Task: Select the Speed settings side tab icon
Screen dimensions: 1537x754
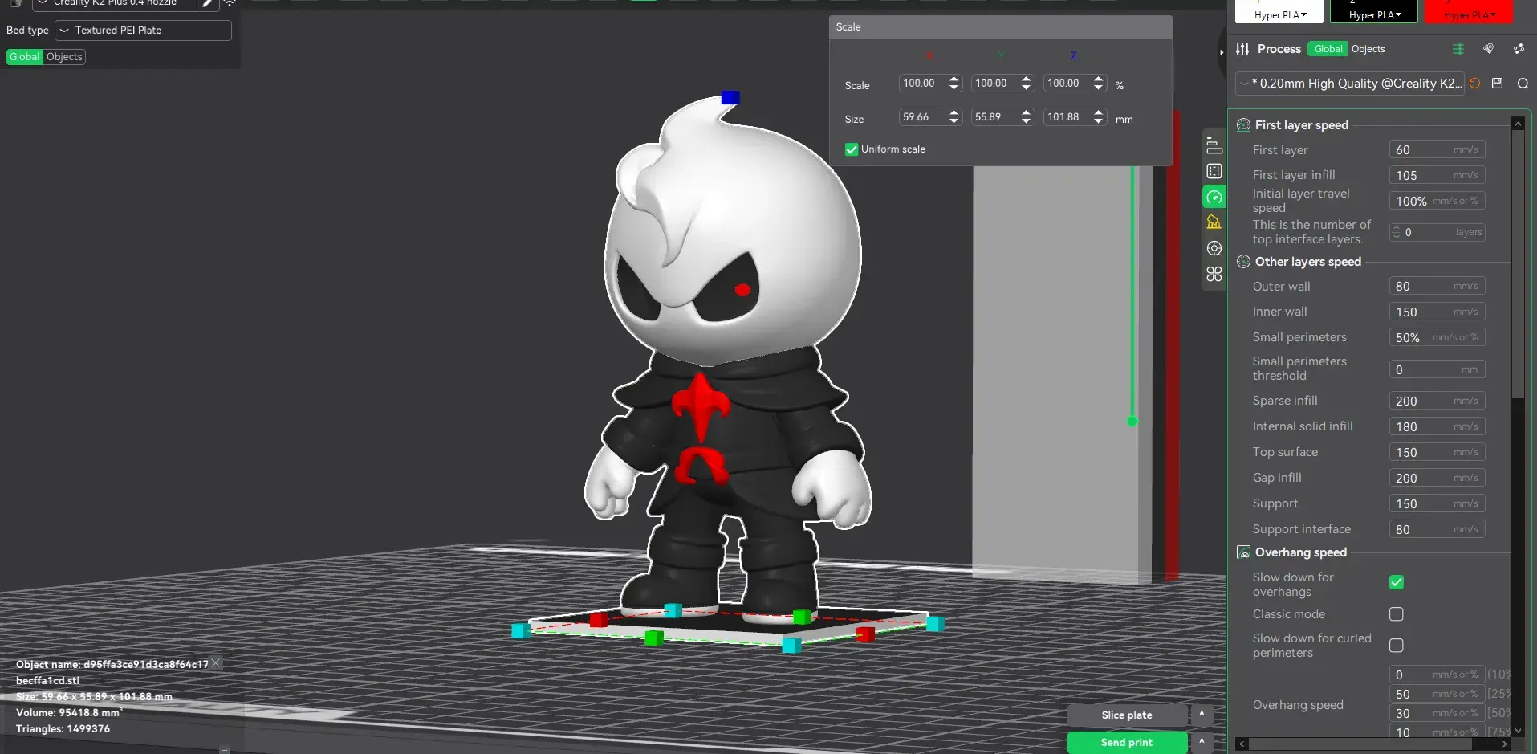Action: click(1214, 197)
